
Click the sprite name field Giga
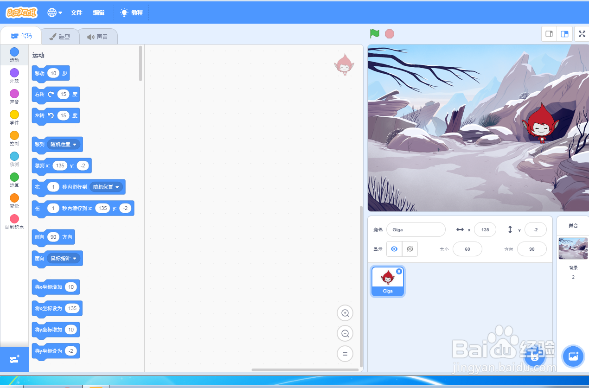click(x=416, y=229)
